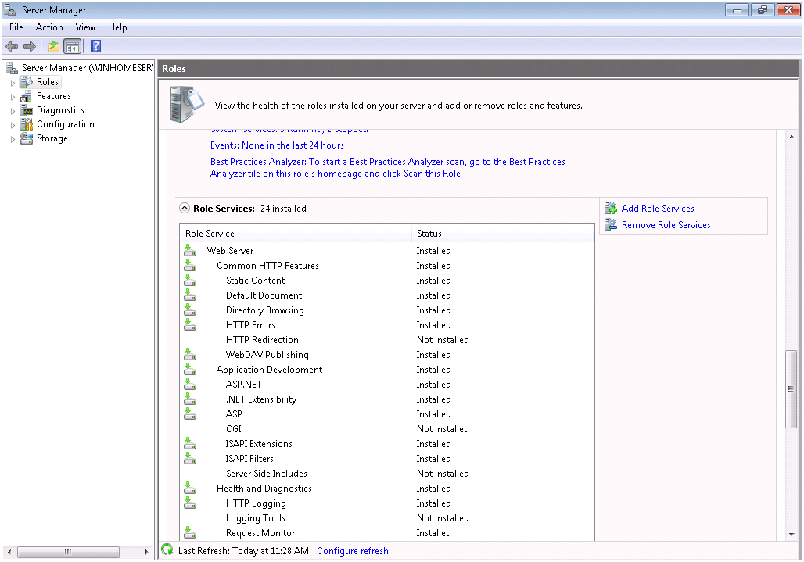Collapse the Role Services section chevron
Viewport: 804px width, 562px height.
pyautogui.click(x=185, y=209)
